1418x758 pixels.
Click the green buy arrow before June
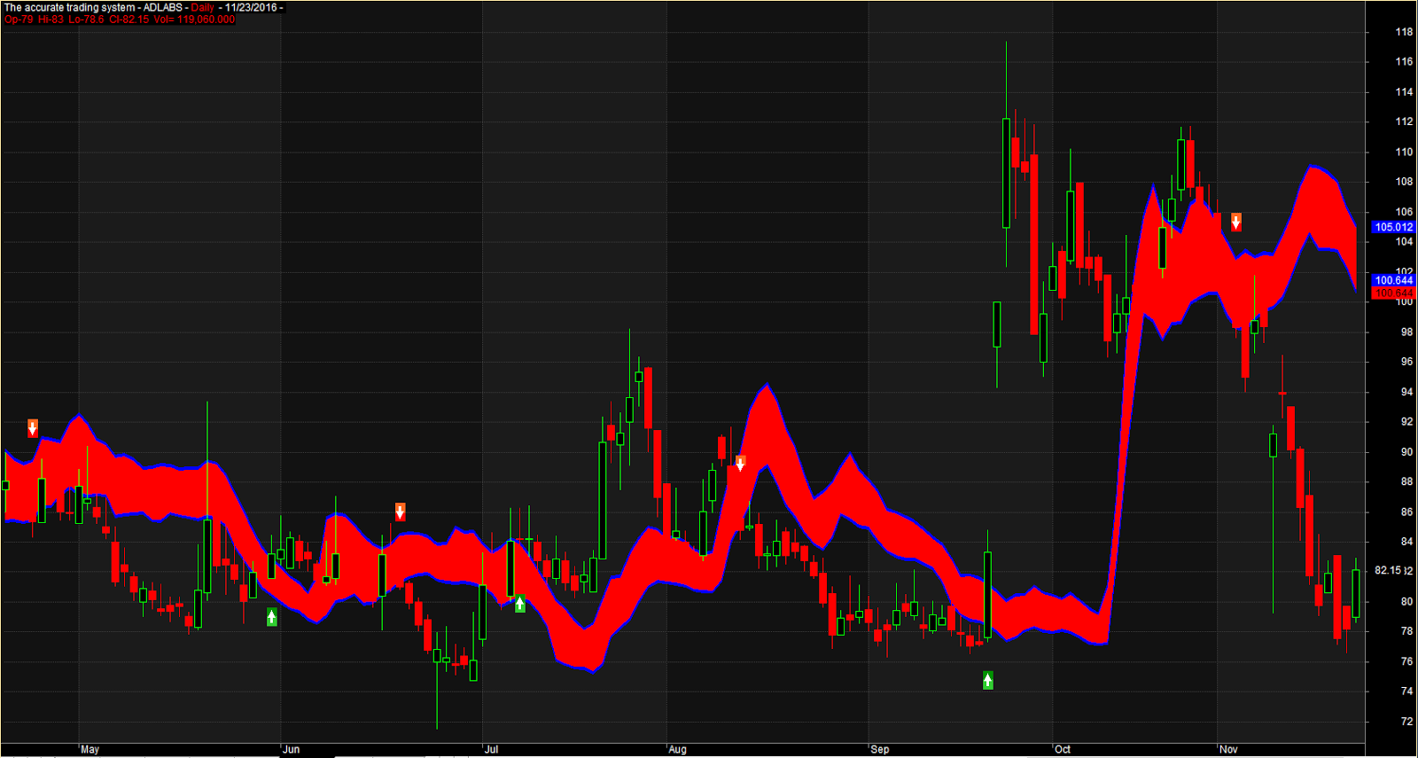271,616
